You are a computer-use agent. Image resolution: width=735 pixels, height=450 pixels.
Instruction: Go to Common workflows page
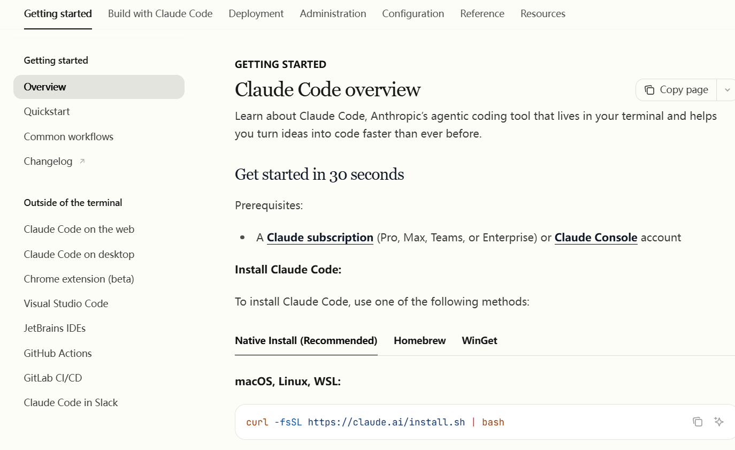[x=68, y=136]
